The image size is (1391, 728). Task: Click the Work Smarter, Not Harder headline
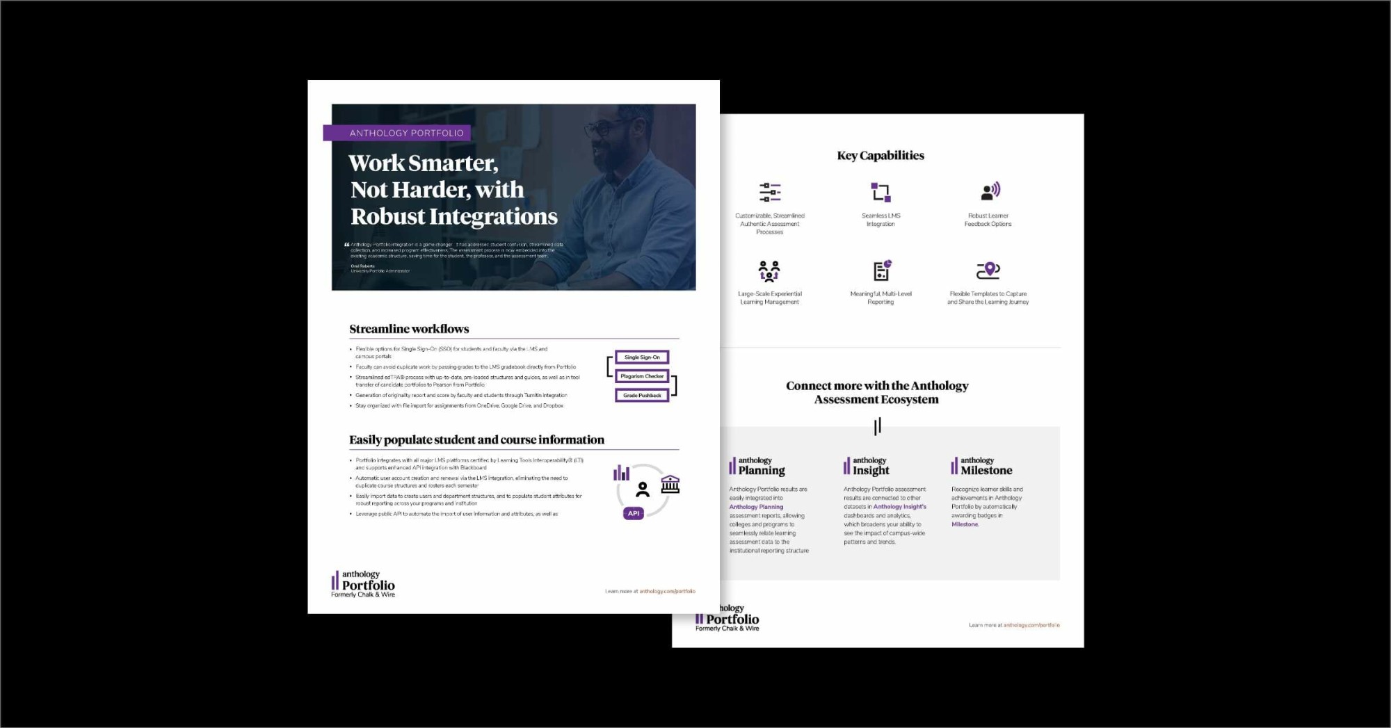453,189
